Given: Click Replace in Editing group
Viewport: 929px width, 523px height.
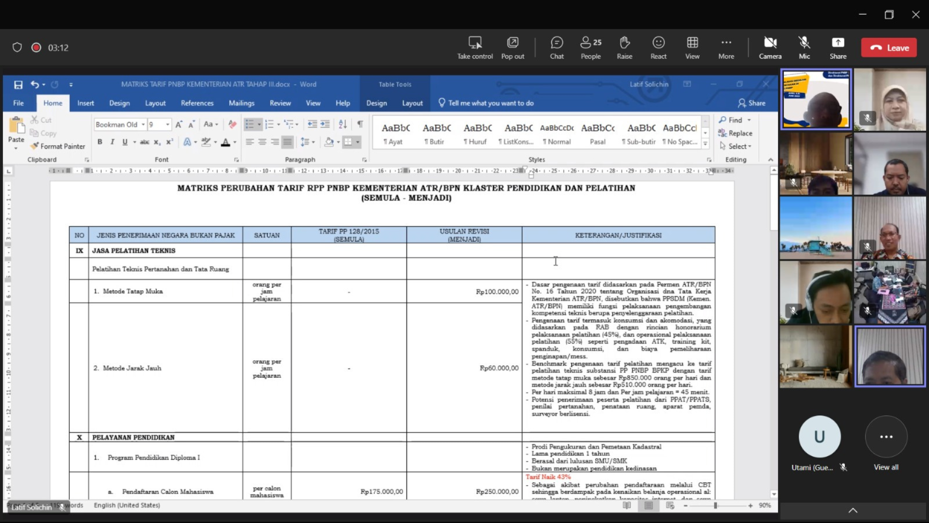Looking at the screenshot, I should pos(735,133).
